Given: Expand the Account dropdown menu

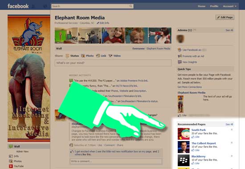Looking at the screenshot, I should pos(229,6).
